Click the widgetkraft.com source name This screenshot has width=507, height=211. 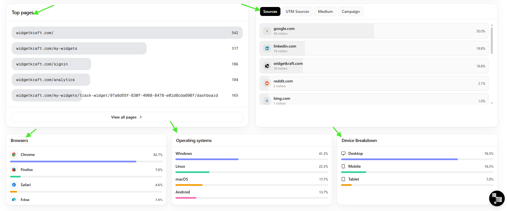pos(288,63)
